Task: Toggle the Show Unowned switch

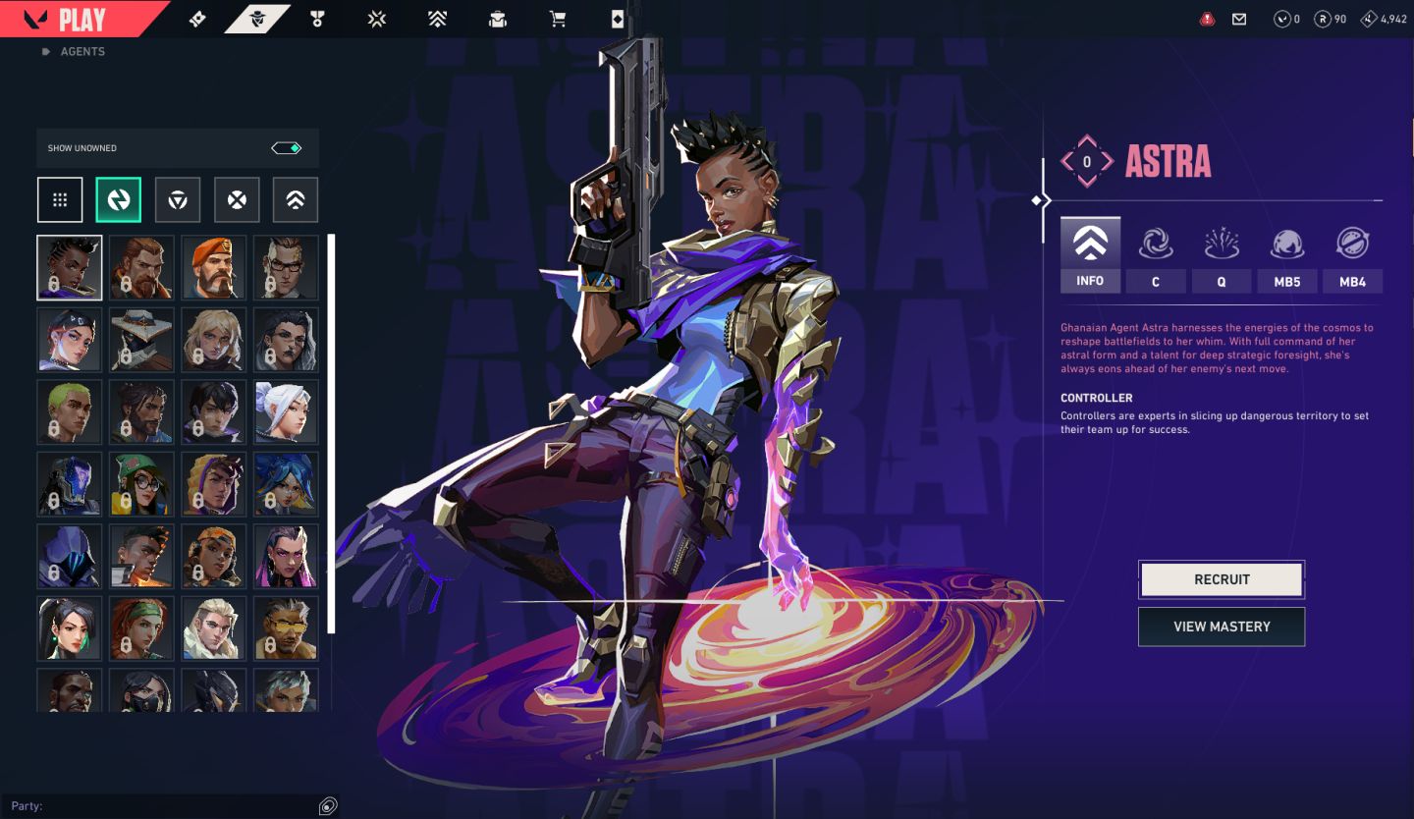Action: [287, 148]
